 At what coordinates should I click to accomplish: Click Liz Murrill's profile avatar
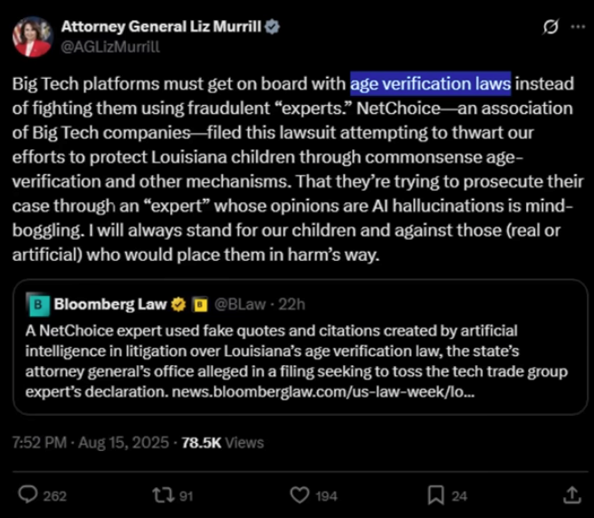coord(31,36)
